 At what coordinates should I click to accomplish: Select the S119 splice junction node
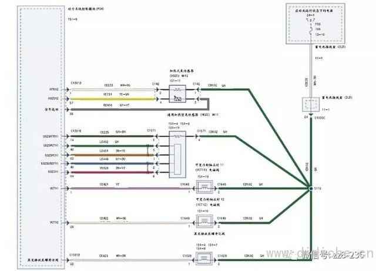click(x=310, y=188)
